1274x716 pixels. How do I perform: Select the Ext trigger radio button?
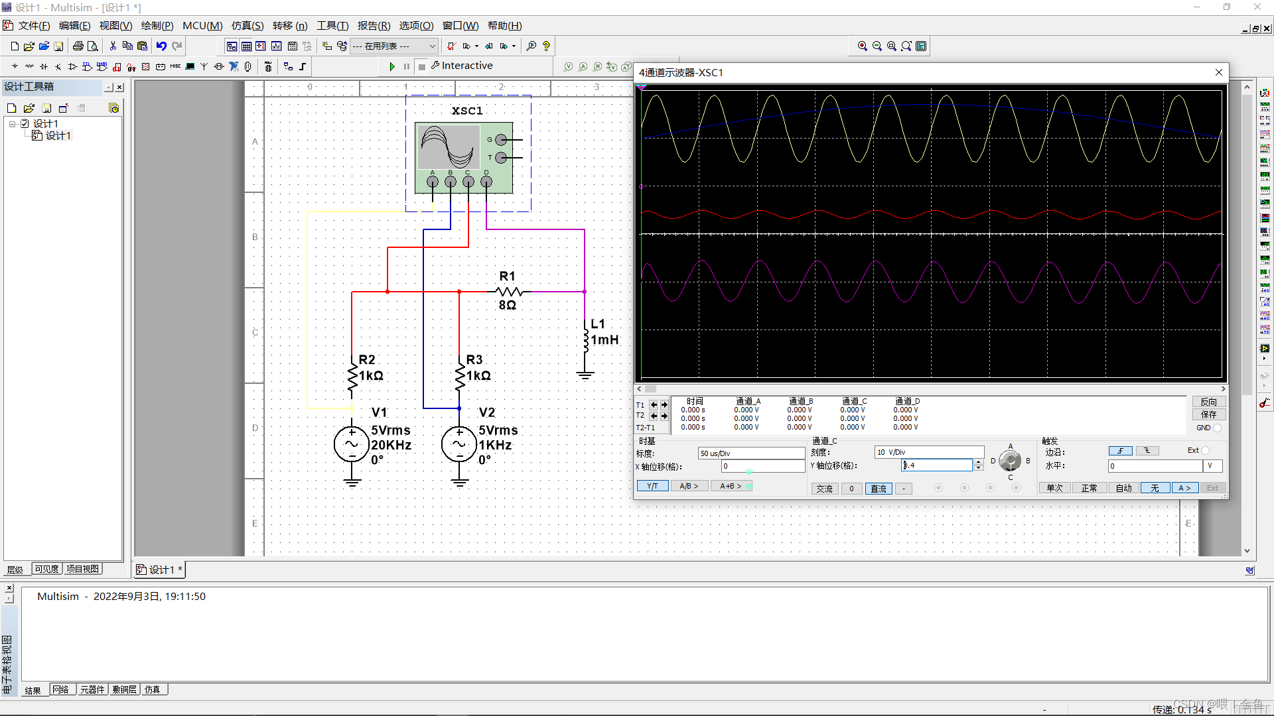coord(1206,451)
